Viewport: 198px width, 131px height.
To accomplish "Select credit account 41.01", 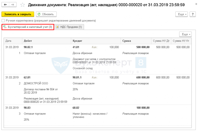I will [x=76, y=47].
